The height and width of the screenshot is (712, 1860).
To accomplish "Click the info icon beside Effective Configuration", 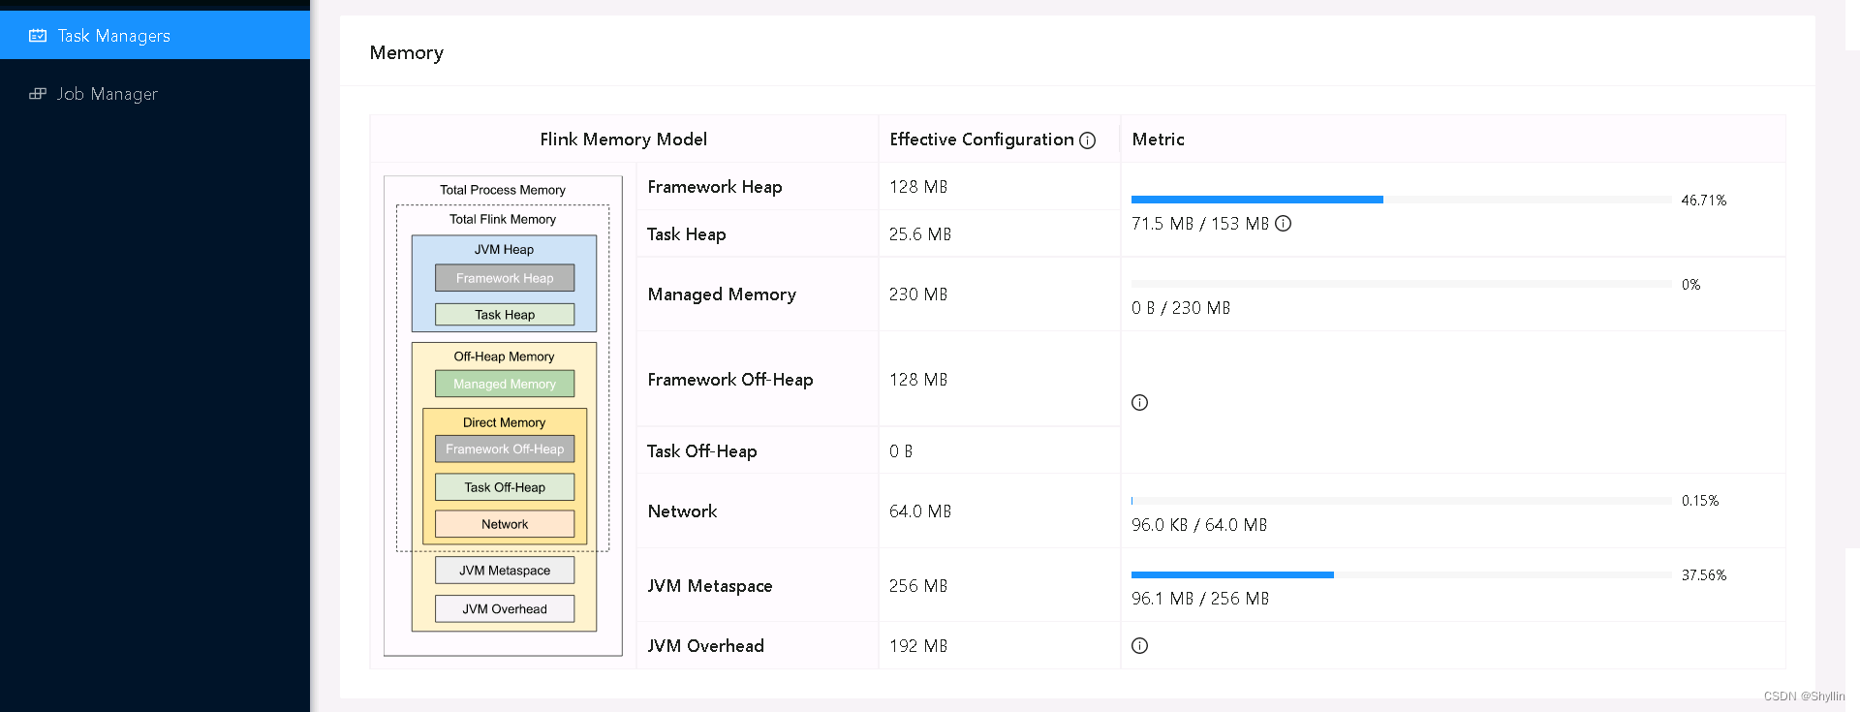I will click(1088, 140).
